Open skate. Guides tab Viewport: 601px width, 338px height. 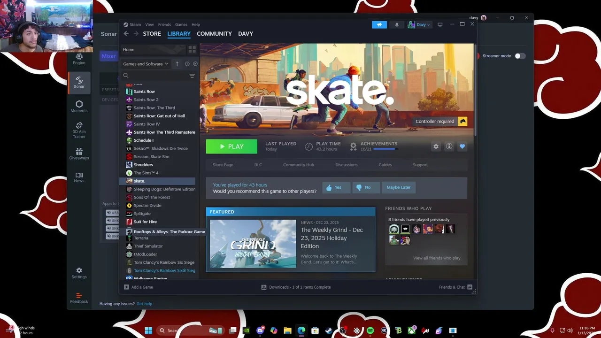click(385, 165)
